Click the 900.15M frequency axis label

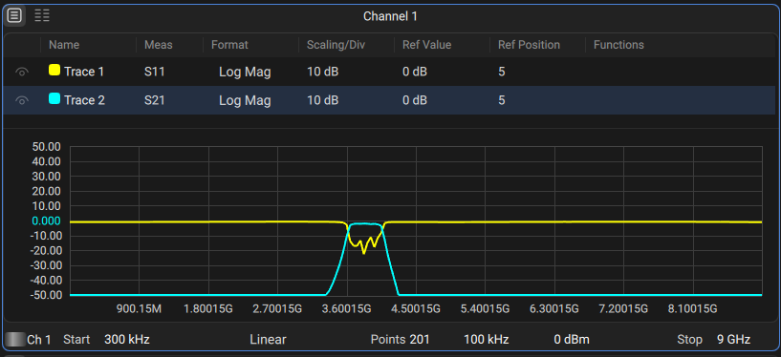pos(139,309)
